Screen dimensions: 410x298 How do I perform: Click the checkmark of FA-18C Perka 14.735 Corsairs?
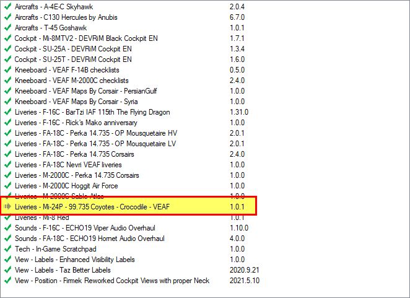(7, 154)
